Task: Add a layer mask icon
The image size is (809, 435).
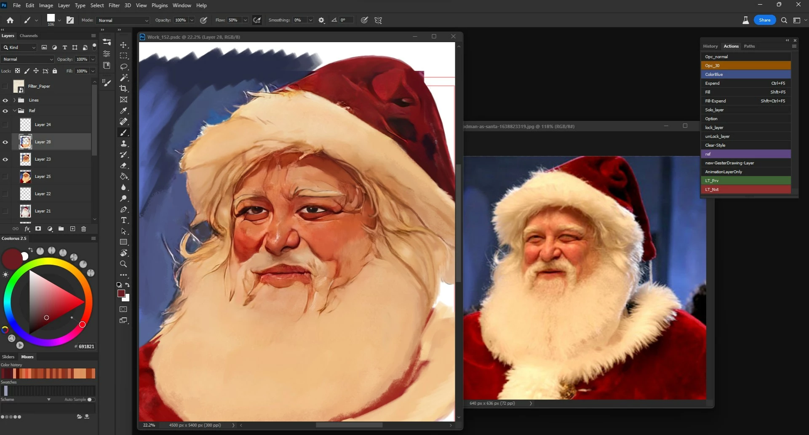Action: 38,229
